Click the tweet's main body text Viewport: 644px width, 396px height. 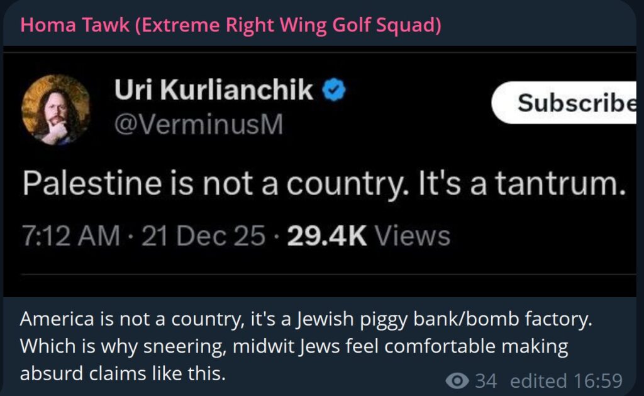tap(325, 183)
